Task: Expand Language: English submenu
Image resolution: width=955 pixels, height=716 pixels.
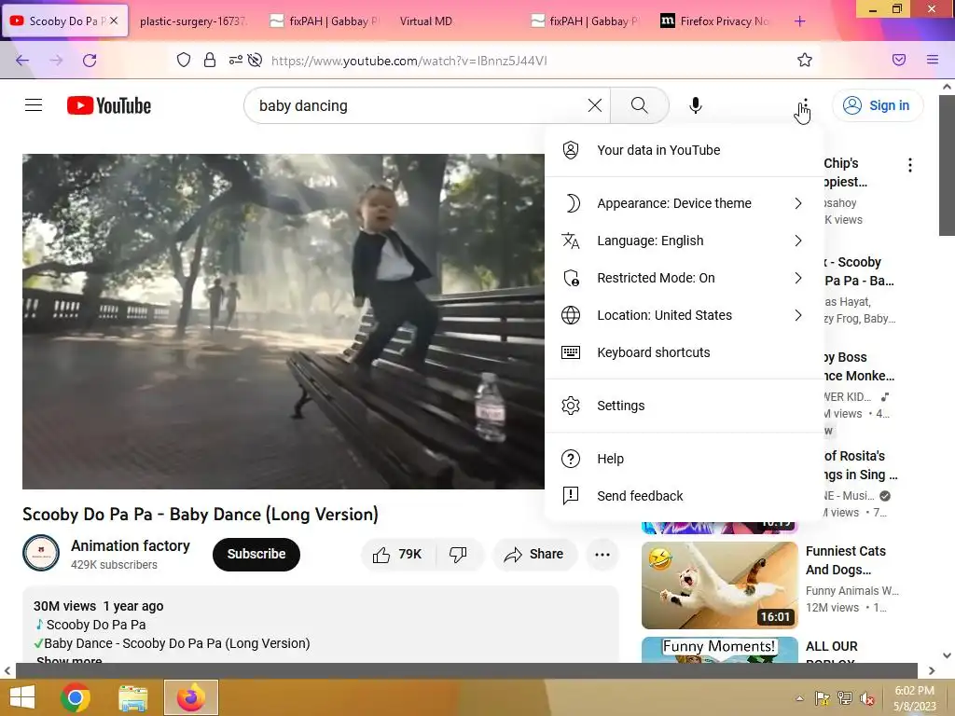Action: coord(685,241)
